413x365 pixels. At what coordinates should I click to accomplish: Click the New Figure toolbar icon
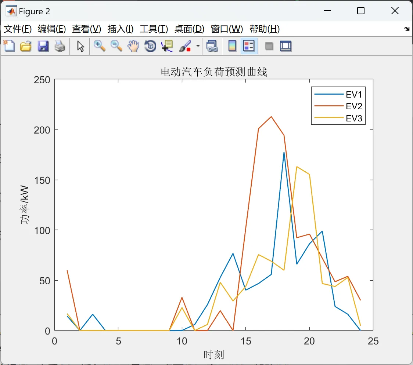click(10, 46)
